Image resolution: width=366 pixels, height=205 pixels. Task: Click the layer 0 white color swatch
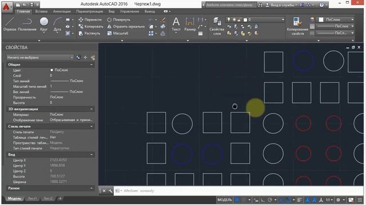pos(245,20)
